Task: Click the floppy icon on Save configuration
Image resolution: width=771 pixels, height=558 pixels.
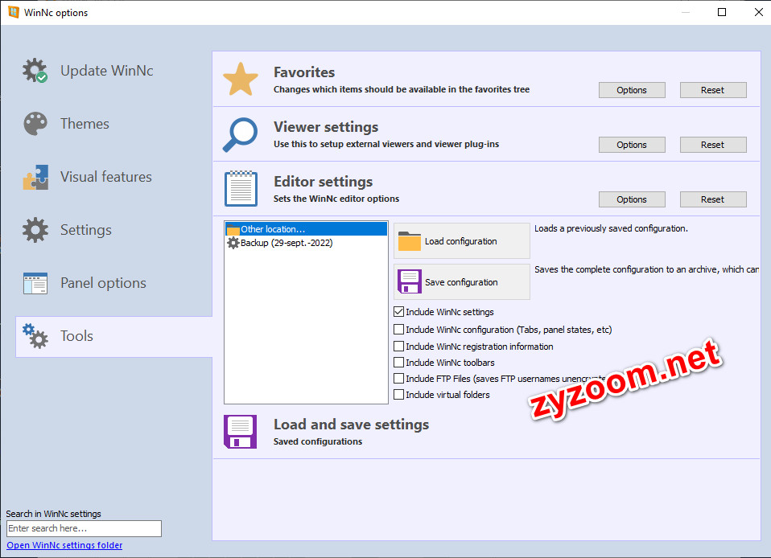Action: click(409, 281)
